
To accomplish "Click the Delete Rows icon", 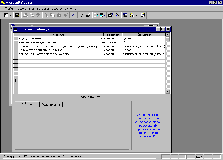I will 102,15.
